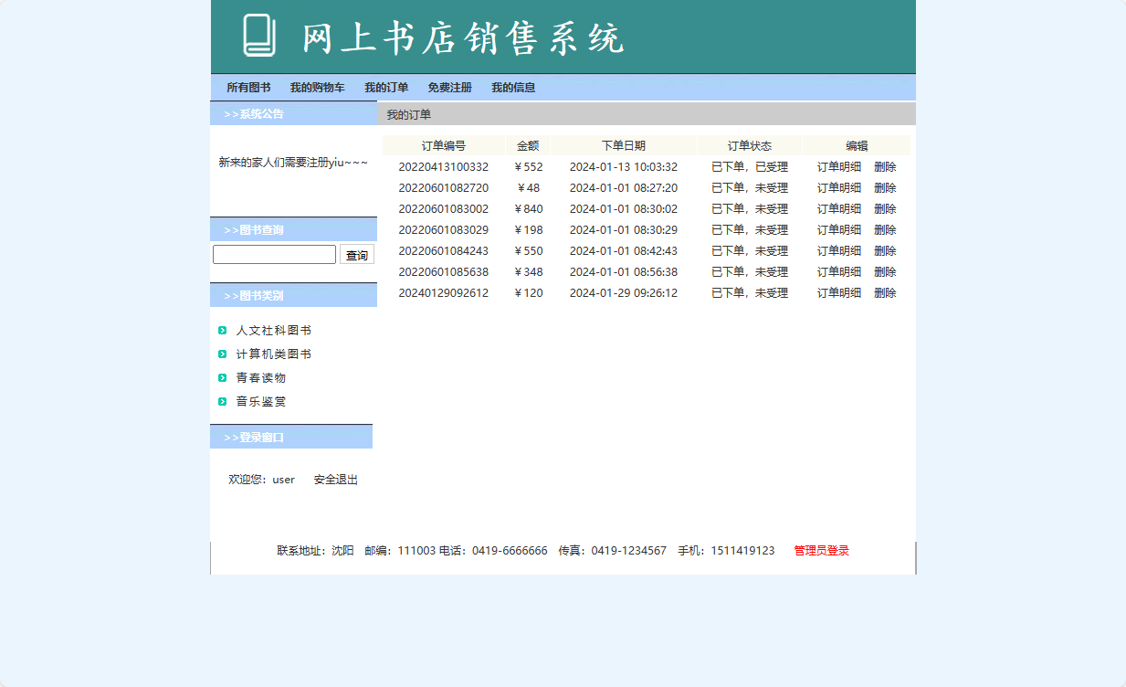Go to 免费注册 page
This screenshot has width=1126, height=687.
[x=449, y=87]
